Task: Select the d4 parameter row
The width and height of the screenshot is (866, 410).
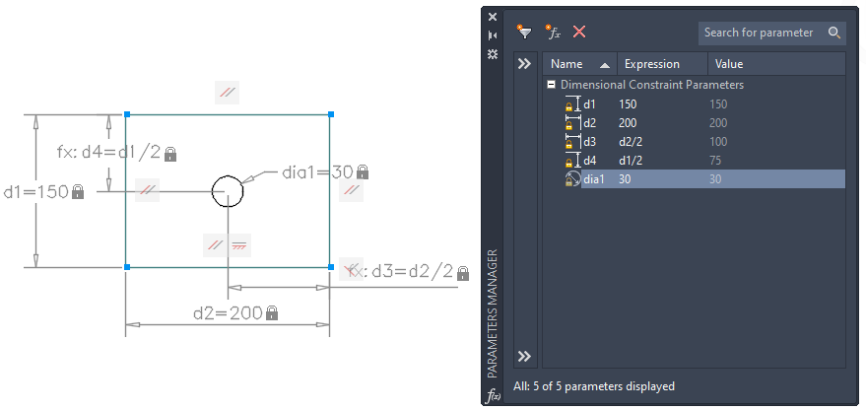Action: [704, 161]
